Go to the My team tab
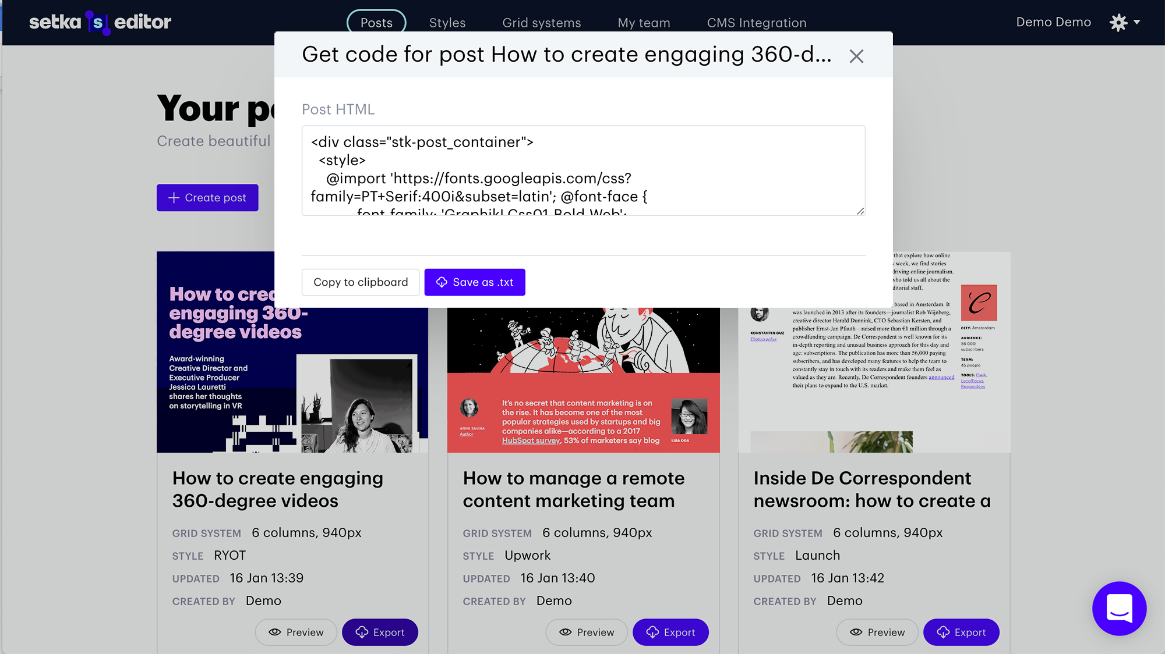1165x654 pixels. coord(644,23)
